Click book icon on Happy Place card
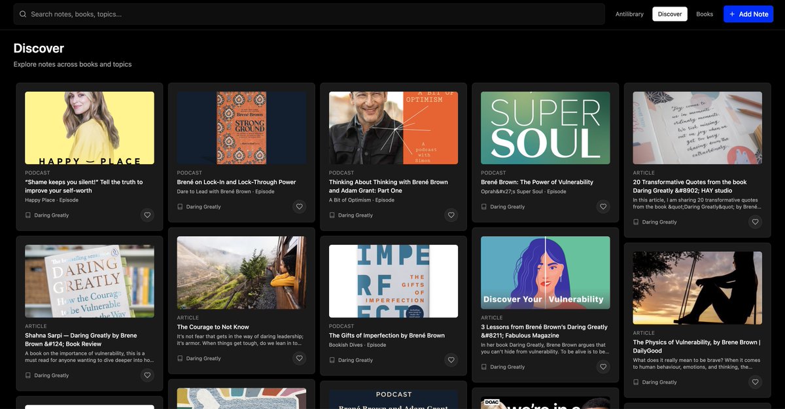 [x=28, y=215]
